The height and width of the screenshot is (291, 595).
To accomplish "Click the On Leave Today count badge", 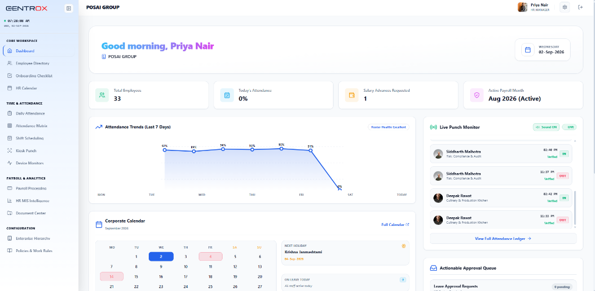I will 403,279.
